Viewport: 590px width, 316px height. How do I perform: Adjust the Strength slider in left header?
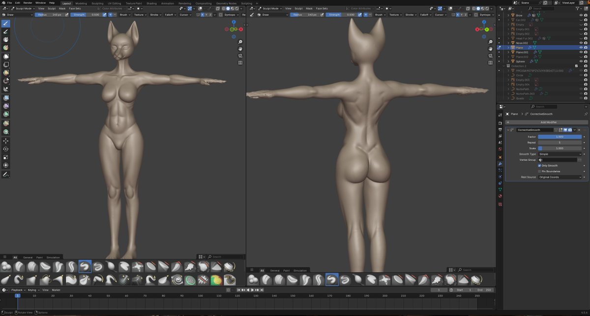point(86,15)
